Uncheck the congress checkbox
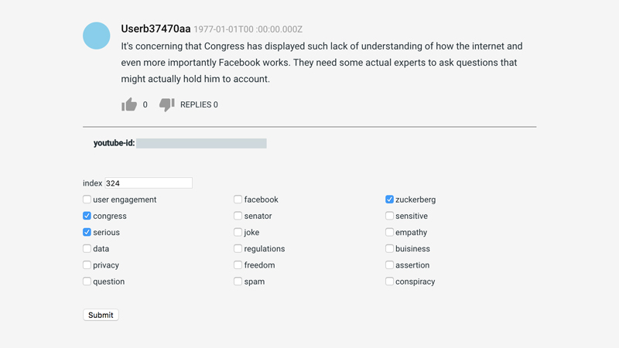This screenshot has width=619, height=348. point(87,216)
